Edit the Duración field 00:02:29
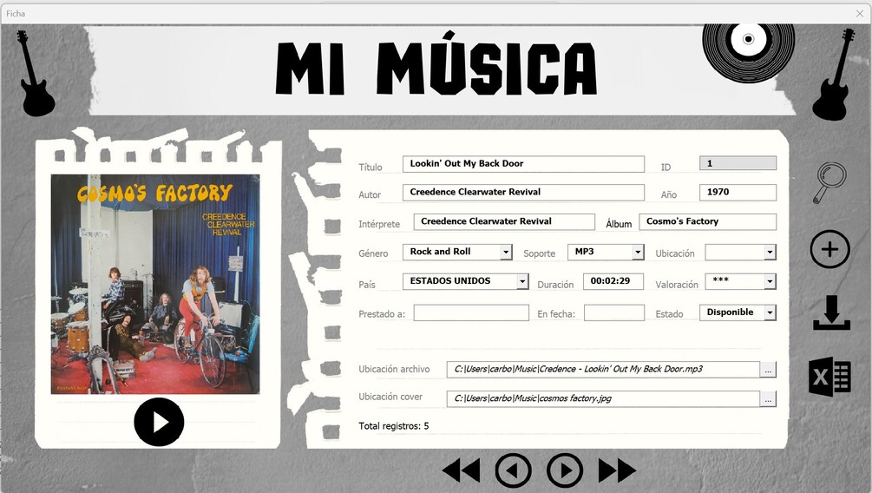Image resolution: width=872 pixels, height=493 pixels. click(613, 281)
